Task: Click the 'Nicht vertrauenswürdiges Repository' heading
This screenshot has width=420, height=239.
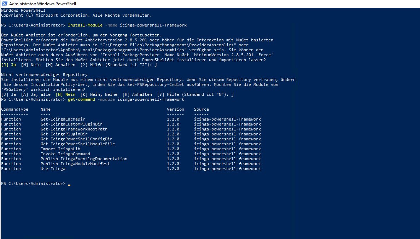Action: [x=44, y=75]
